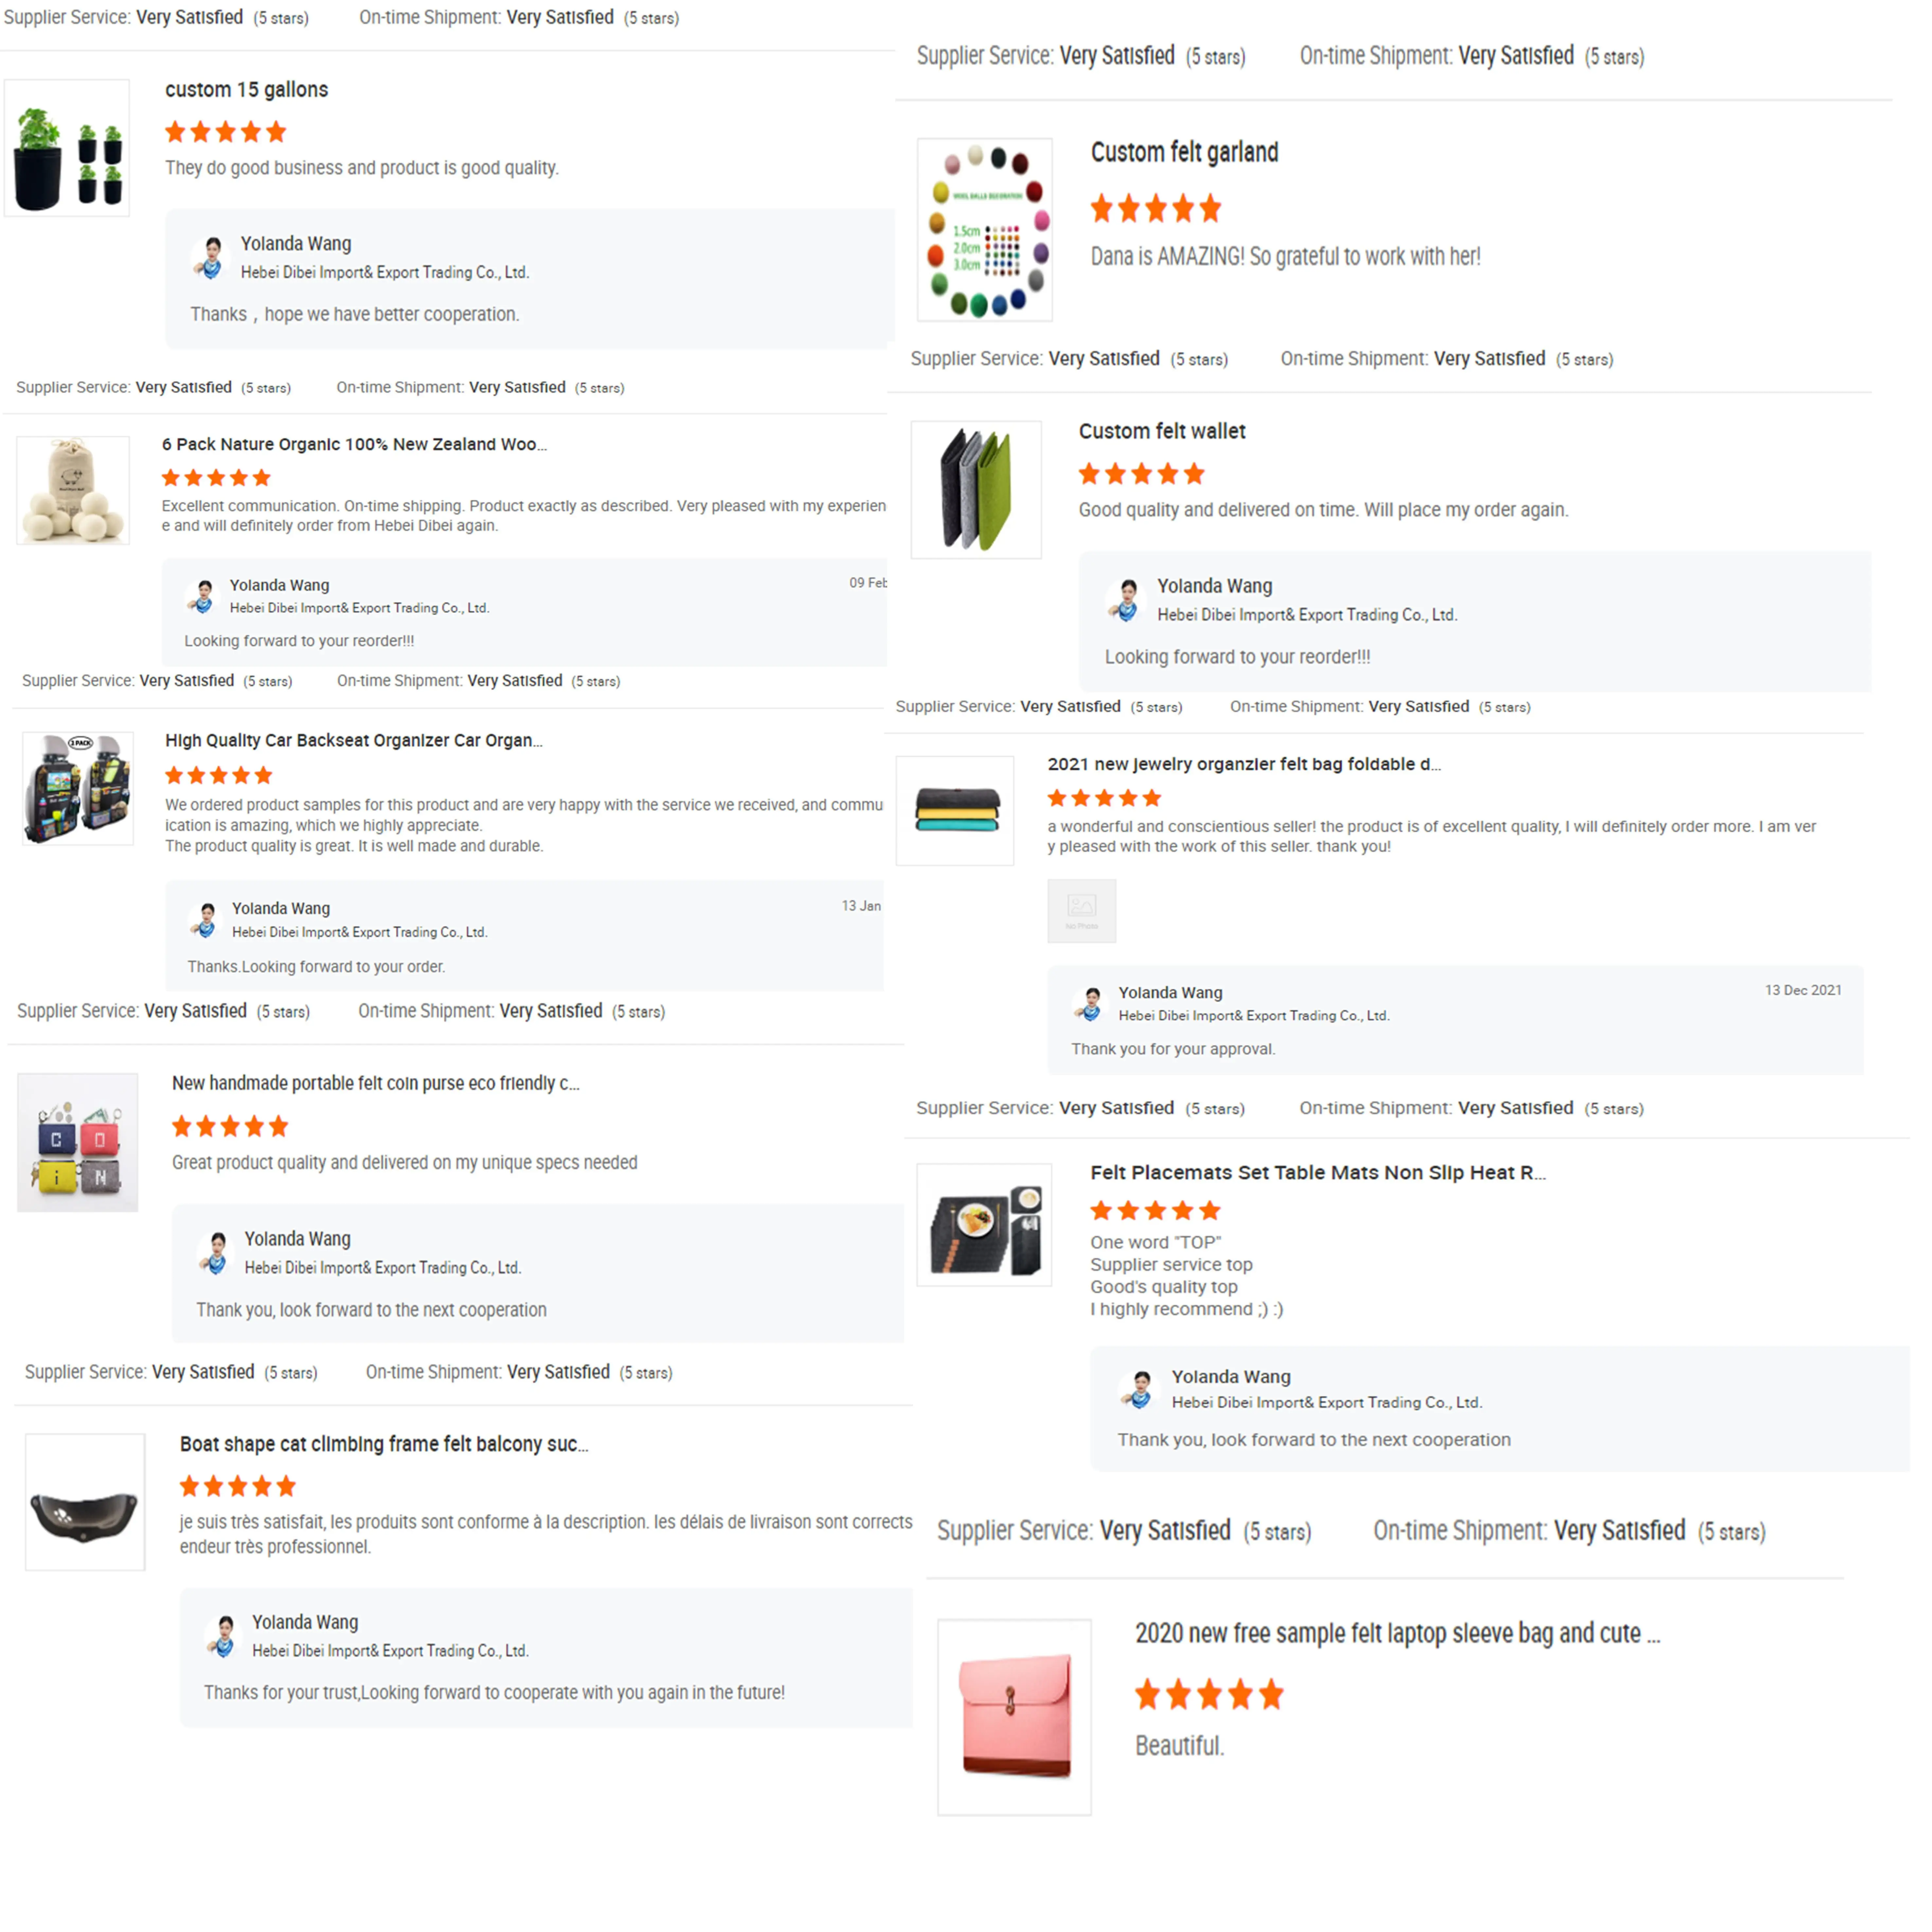Click the placeholder review photo under jewelry organizer review
The height and width of the screenshot is (1932, 1932).
1081,911
